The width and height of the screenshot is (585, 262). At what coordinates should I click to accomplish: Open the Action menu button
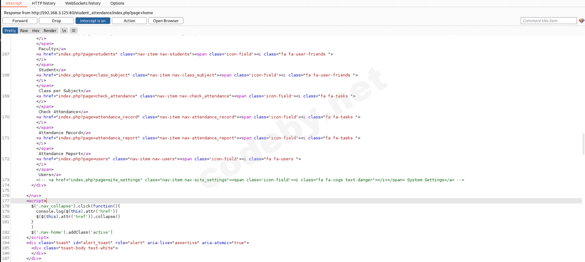[x=129, y=21]
